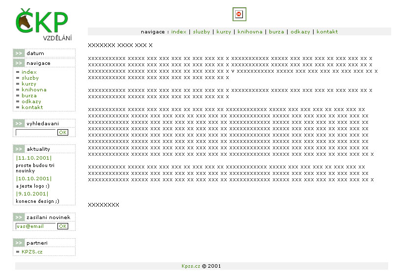Open odkazy link in sidebar navigation
The height and width of the screenshot is (278, 397).
tap(31, 102)
